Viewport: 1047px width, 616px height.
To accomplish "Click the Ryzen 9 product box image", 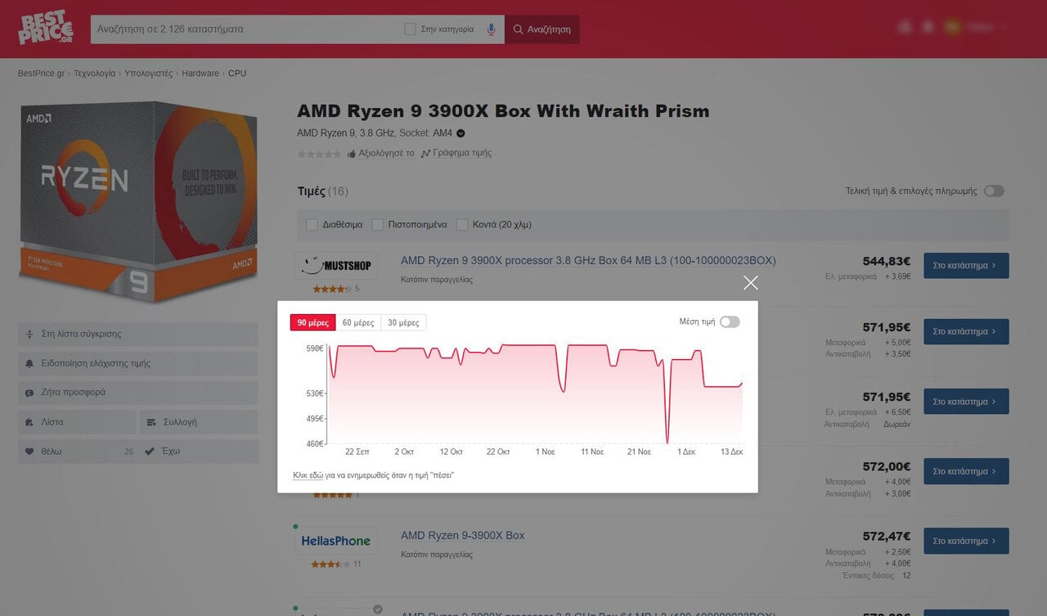I will coord(139,200).
